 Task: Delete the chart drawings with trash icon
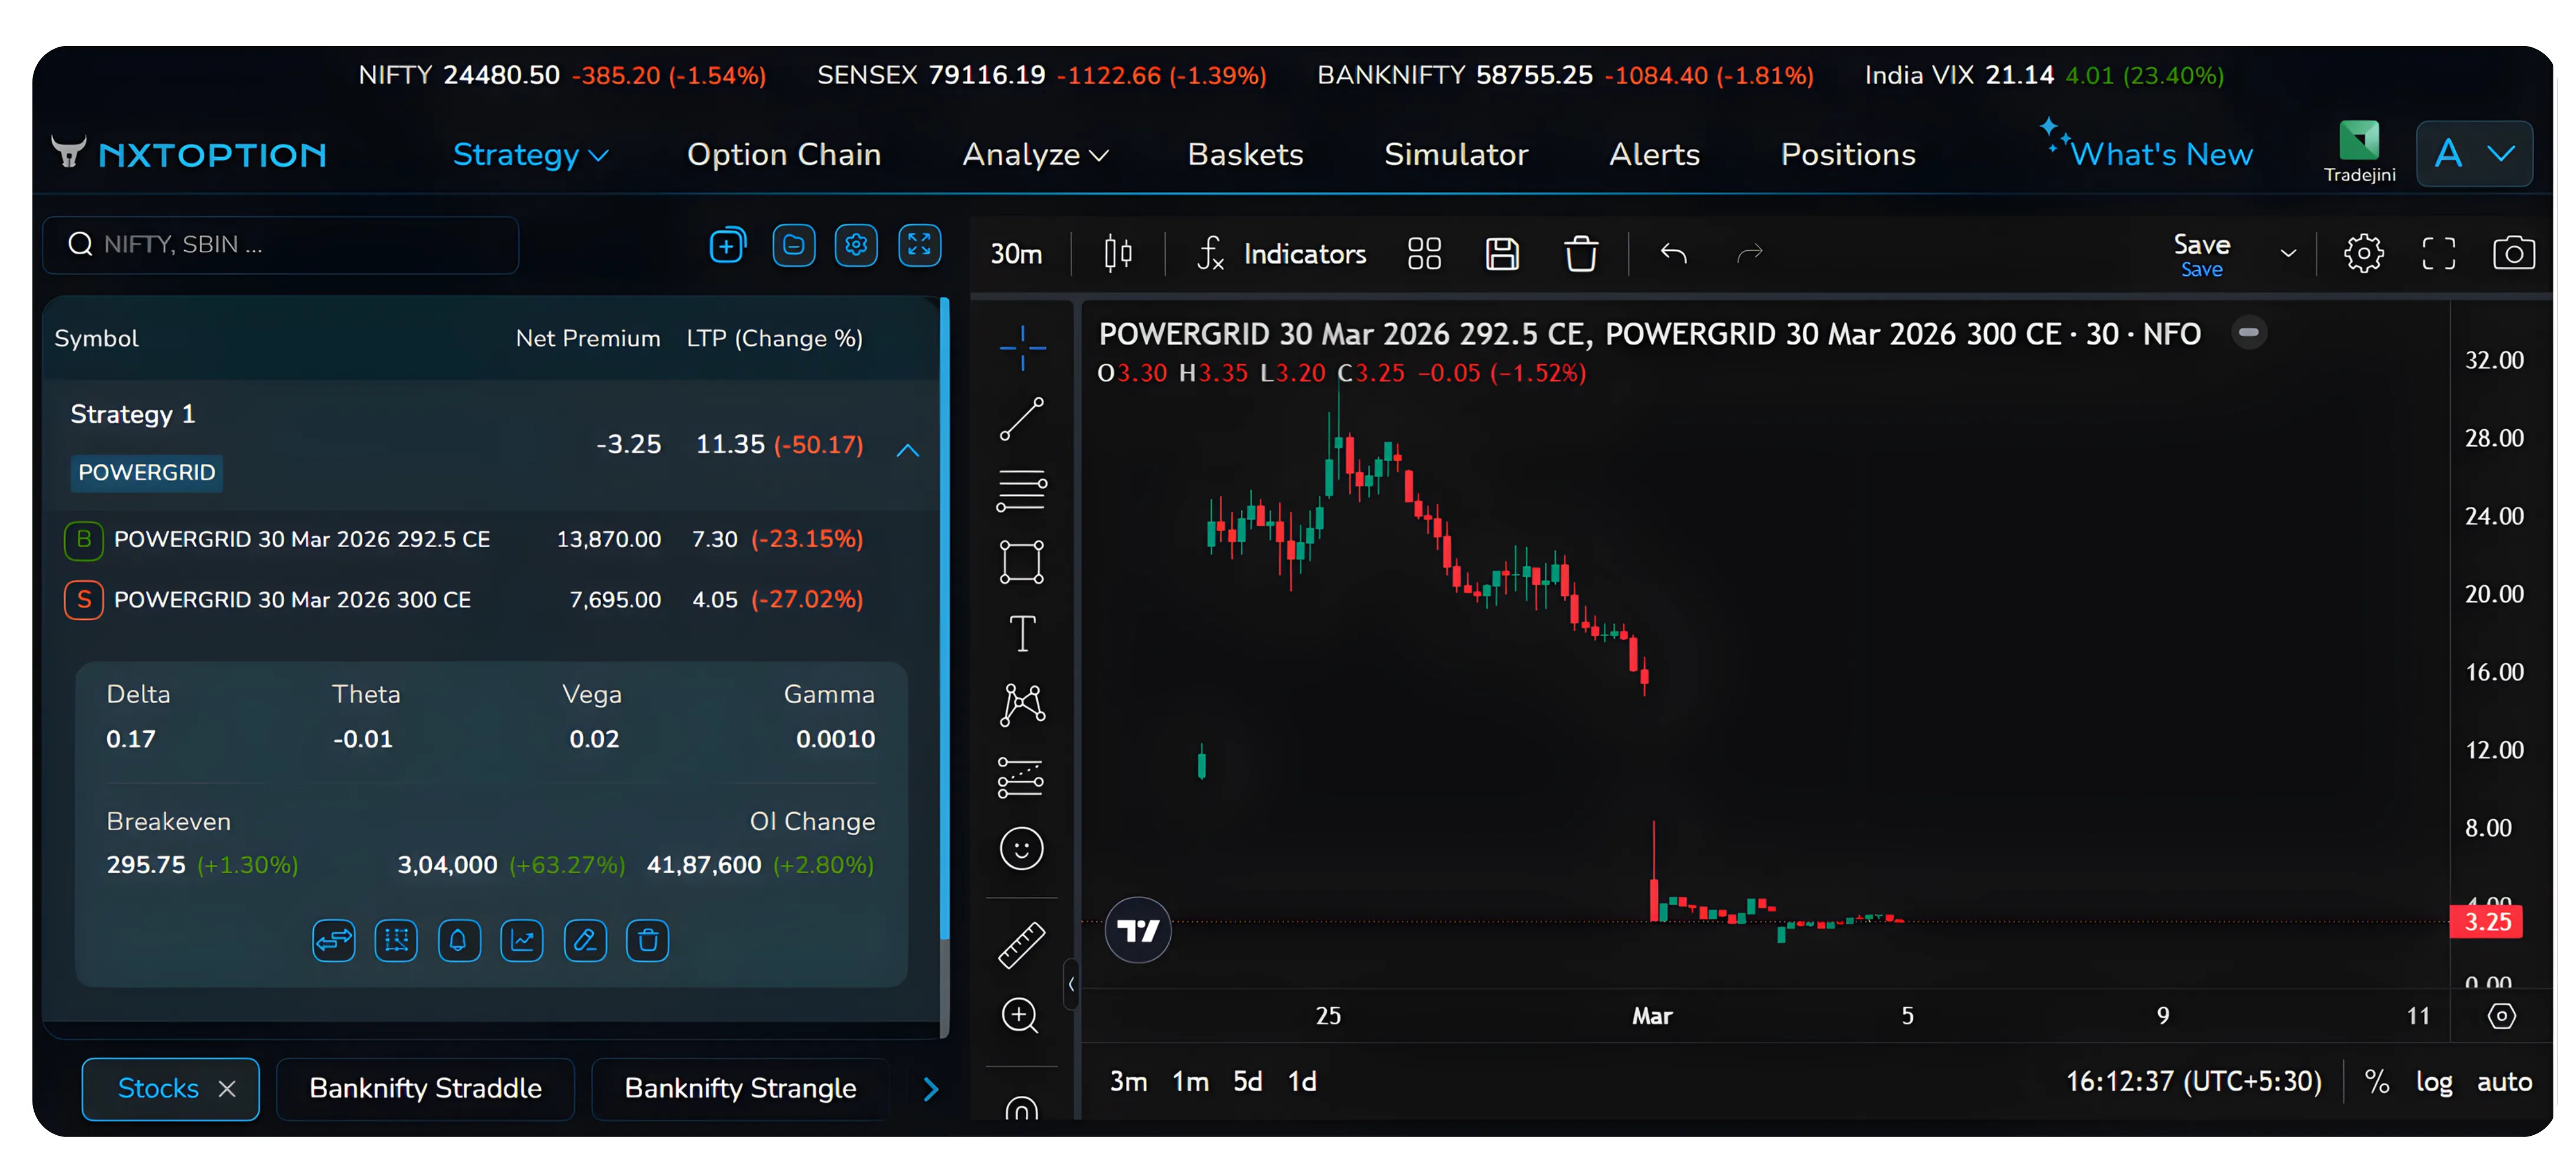pos(1580,253)
